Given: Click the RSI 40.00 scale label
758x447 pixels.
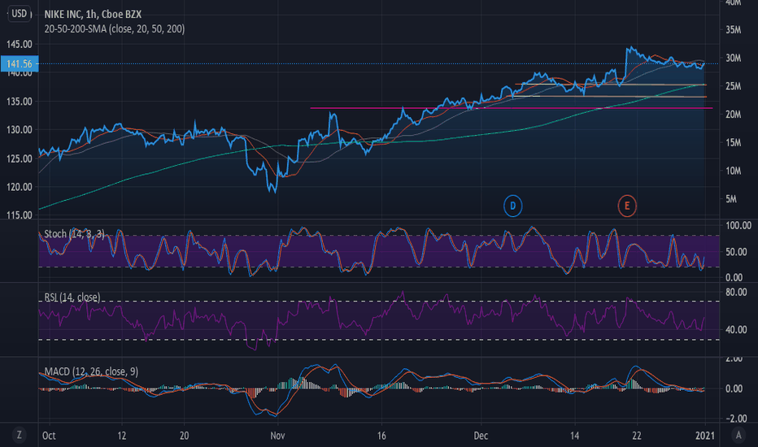Looking at the screenshot, I should click(736, 330).
